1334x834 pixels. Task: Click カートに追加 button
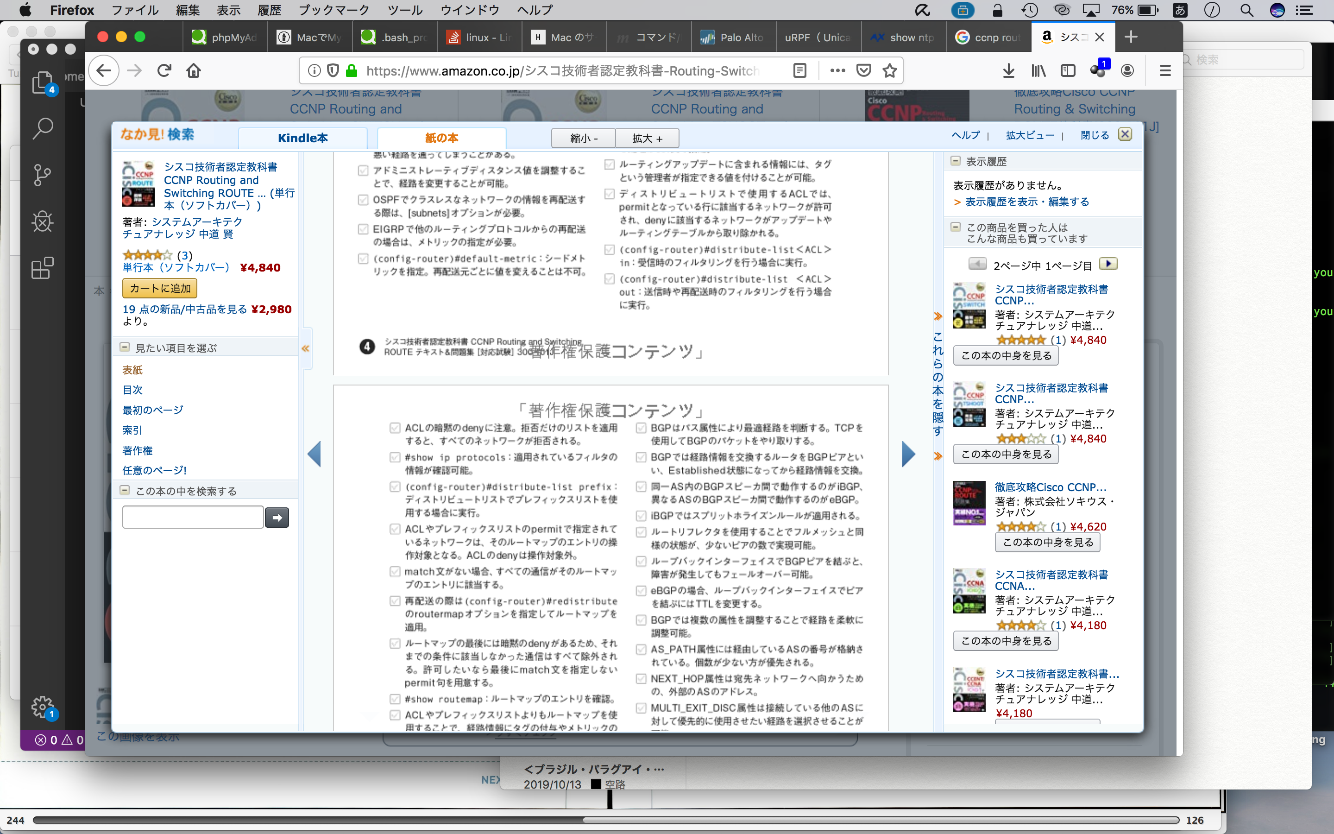point(160,288)
